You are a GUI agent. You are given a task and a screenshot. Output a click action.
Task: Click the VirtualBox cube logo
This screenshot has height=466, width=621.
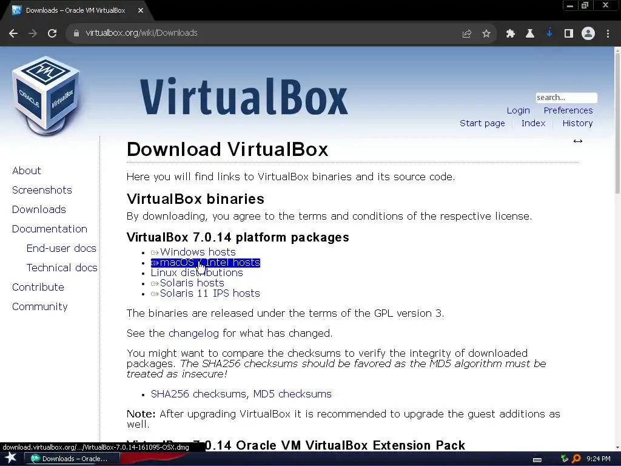tap(46, 95)
